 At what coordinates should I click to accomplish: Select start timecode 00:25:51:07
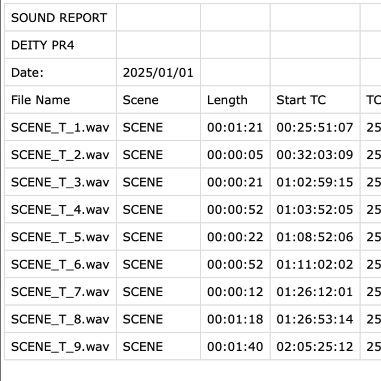(315, 127)
